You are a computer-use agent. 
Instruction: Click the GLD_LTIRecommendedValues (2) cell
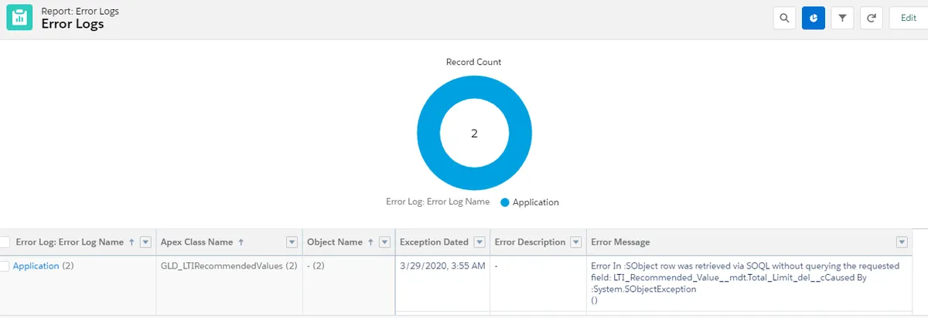[x=230, y=266]
